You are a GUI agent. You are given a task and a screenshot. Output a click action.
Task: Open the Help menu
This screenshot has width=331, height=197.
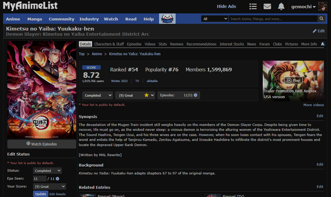(x=149, y=19)
